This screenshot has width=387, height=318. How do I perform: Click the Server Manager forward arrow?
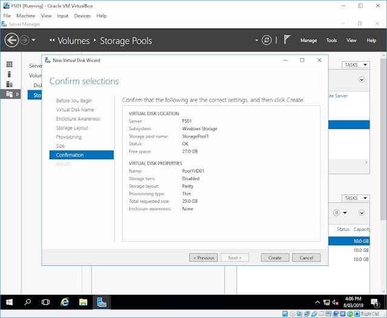point(24,40)
